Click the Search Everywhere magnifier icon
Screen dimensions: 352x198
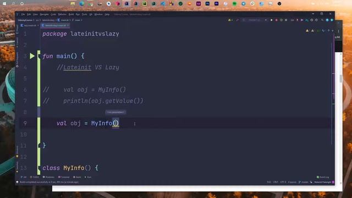(x=322, y=20)
